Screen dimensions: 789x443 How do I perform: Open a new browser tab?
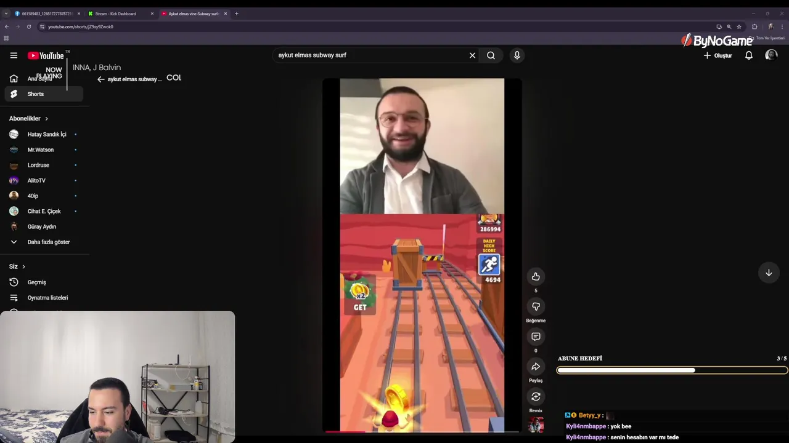coord(236,14)
